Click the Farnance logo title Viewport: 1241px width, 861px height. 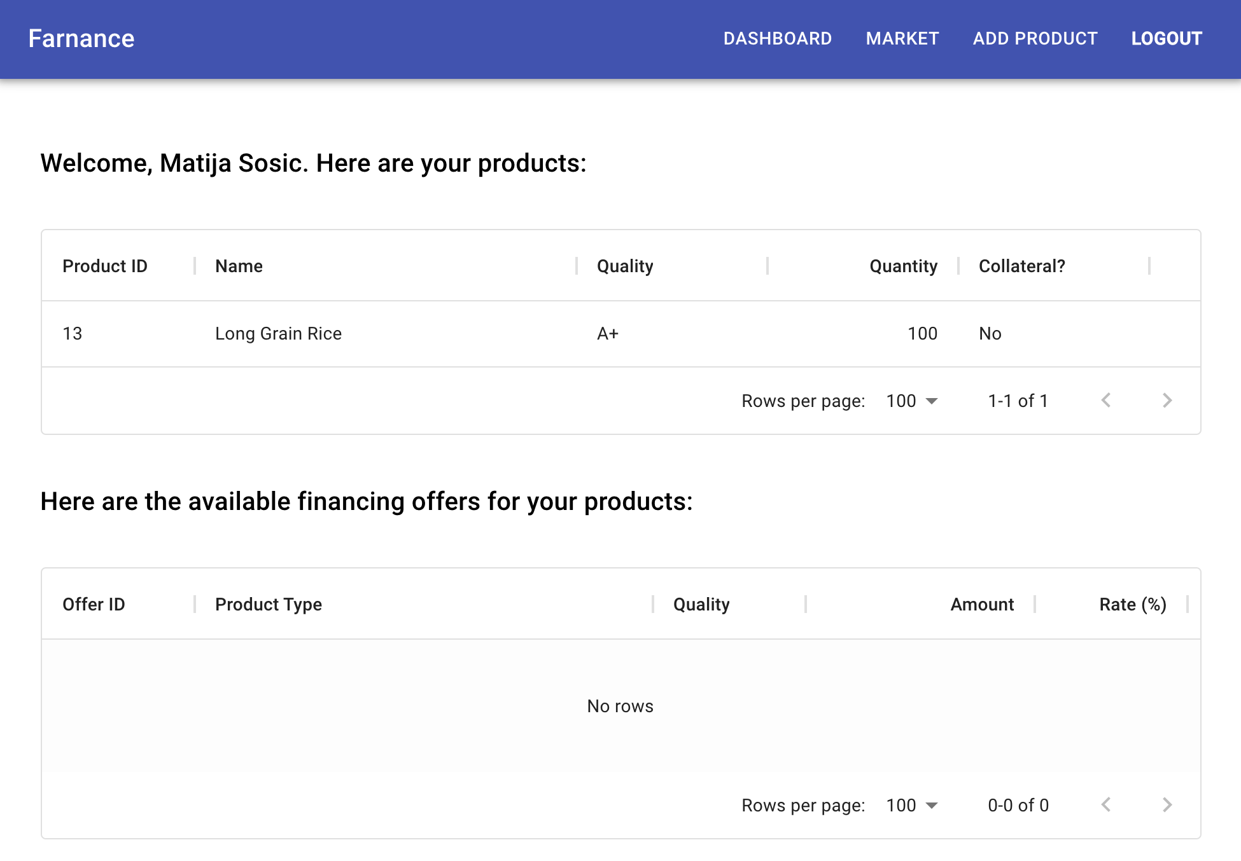(81, 39)
